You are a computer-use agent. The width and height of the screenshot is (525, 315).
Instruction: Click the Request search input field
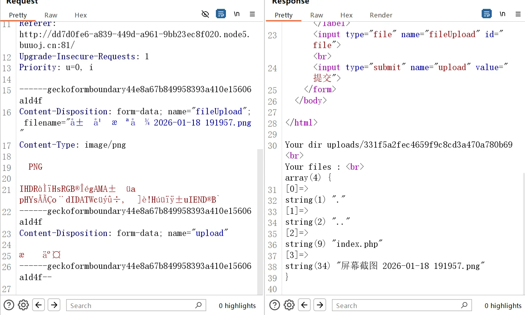tap(132, 305)
